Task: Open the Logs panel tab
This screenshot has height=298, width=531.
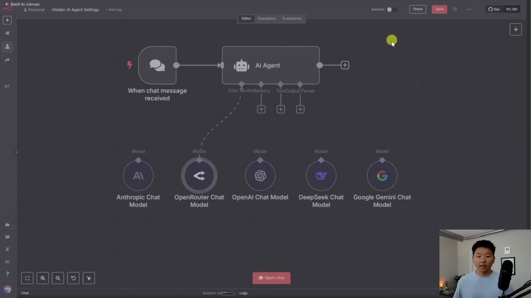Action: [x=243, y=293]
